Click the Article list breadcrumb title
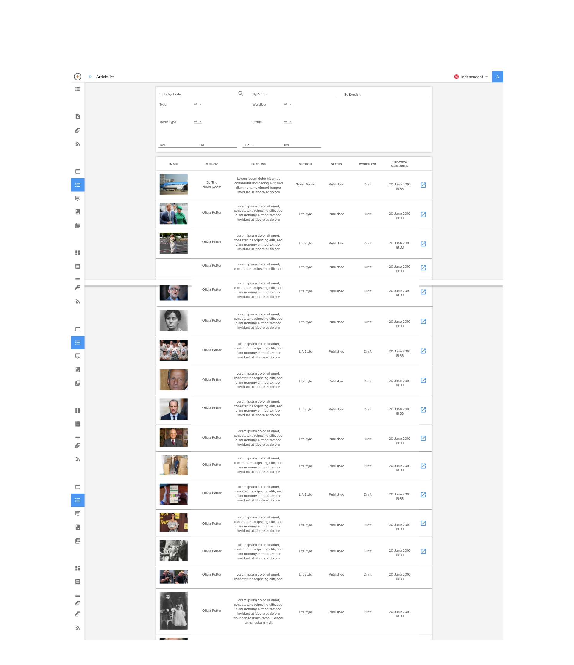Screen dimensions: 574x665 [105, 77]
